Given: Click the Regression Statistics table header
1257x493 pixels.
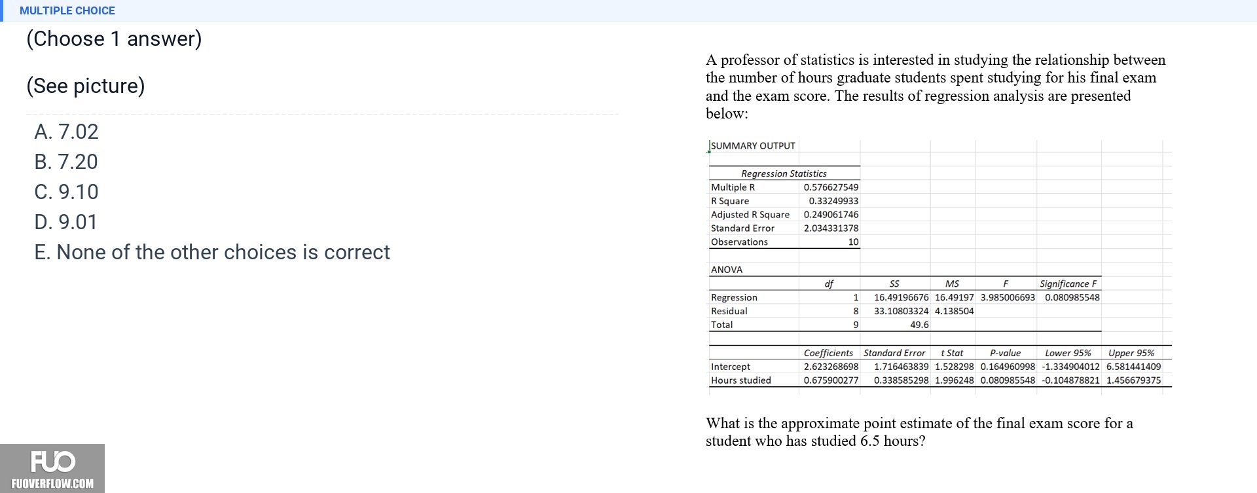Looking at the screenshot, I should coord(784,173).
